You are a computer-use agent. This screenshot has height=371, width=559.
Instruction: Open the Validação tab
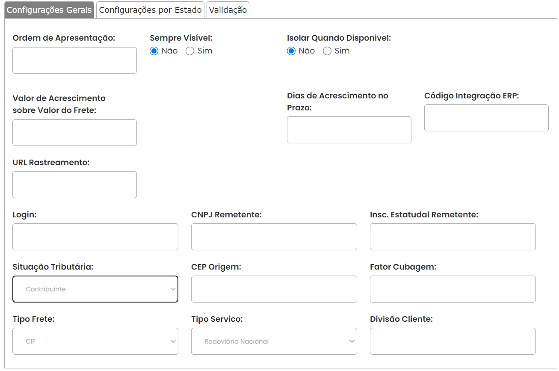coord(228,10)
